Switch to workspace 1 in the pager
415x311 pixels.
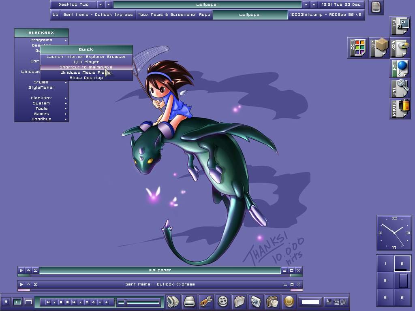[x=385, y=264]
